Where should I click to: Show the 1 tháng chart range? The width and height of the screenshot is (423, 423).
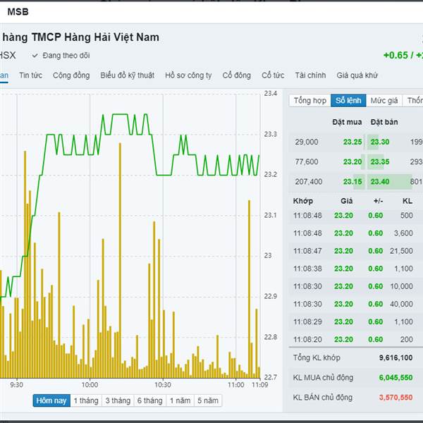pos(86,400)
